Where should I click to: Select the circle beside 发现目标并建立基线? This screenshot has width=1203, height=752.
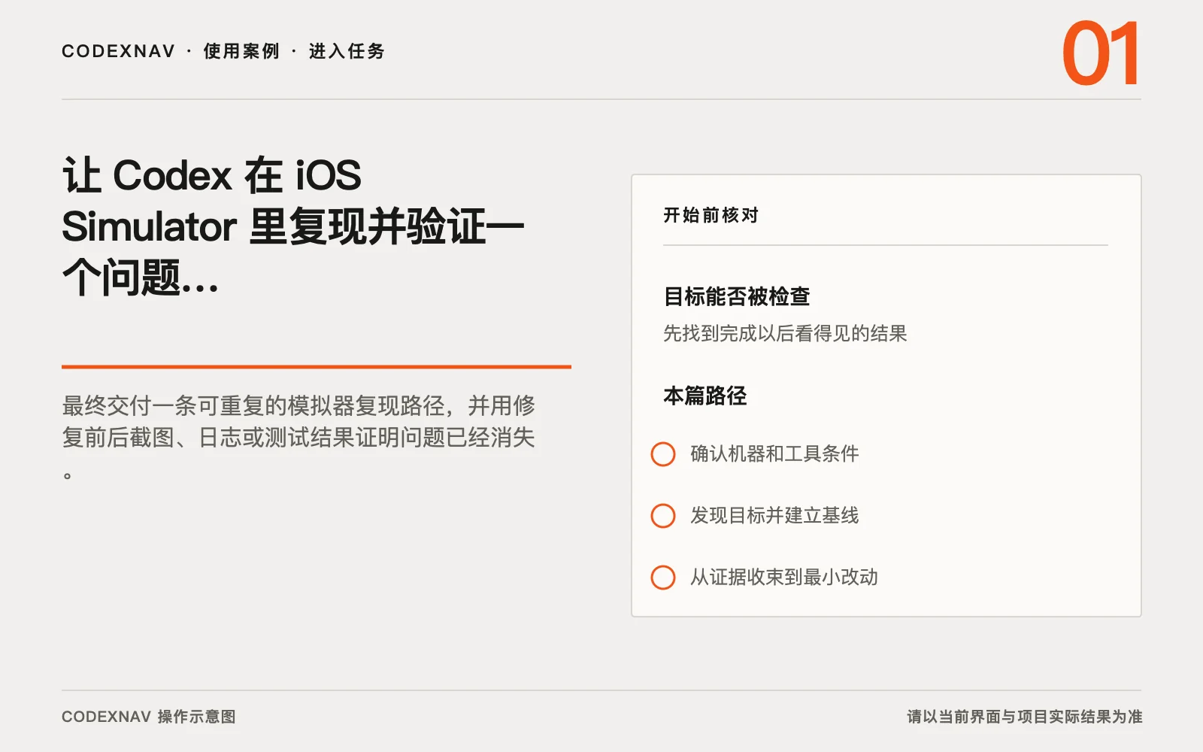tap(662, 516)
